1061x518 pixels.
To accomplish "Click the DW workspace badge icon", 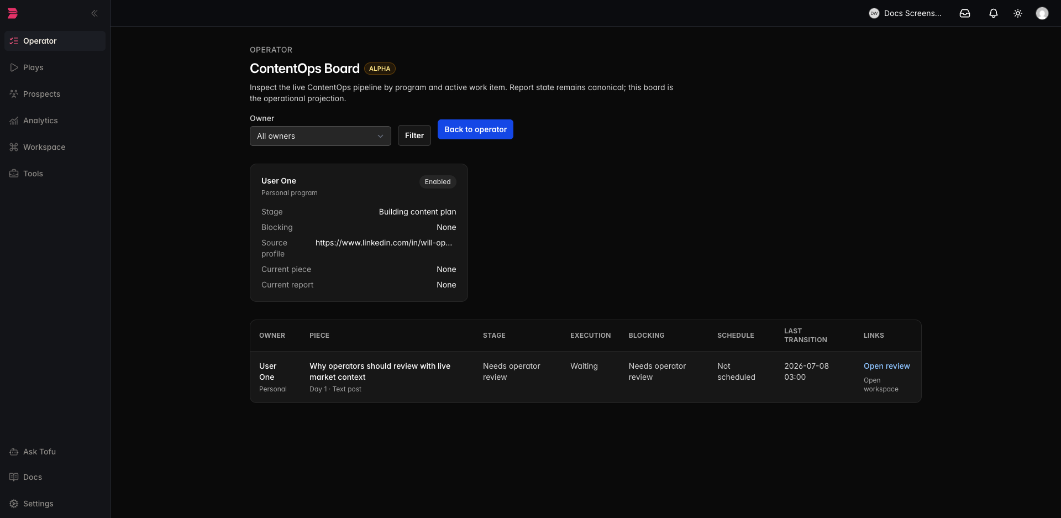I will [x=874, y=13].
